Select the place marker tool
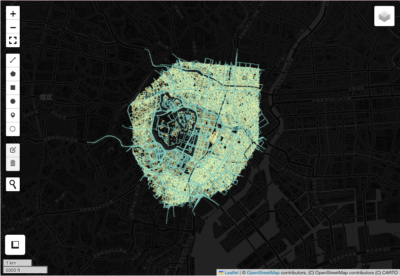The width and height of the screenshot is (400, 276). pyautogui.click(x=13, y=115)
